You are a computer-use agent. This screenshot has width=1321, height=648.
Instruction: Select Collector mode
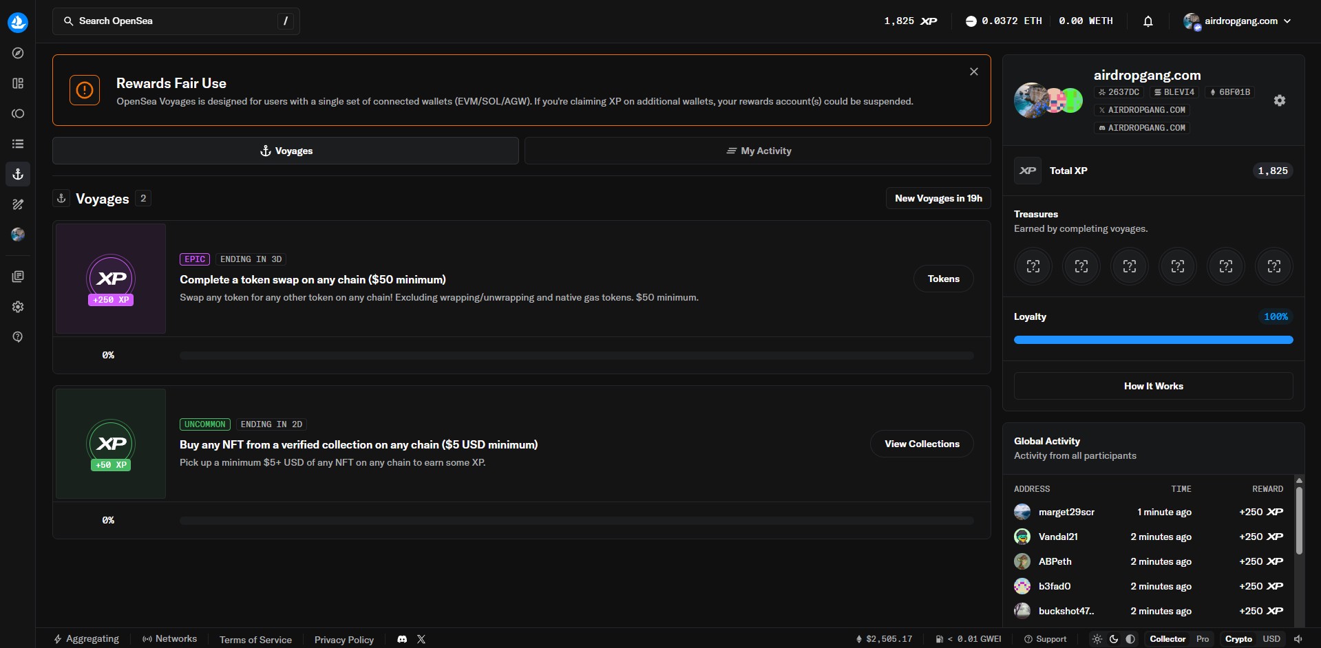point(1167,639)
